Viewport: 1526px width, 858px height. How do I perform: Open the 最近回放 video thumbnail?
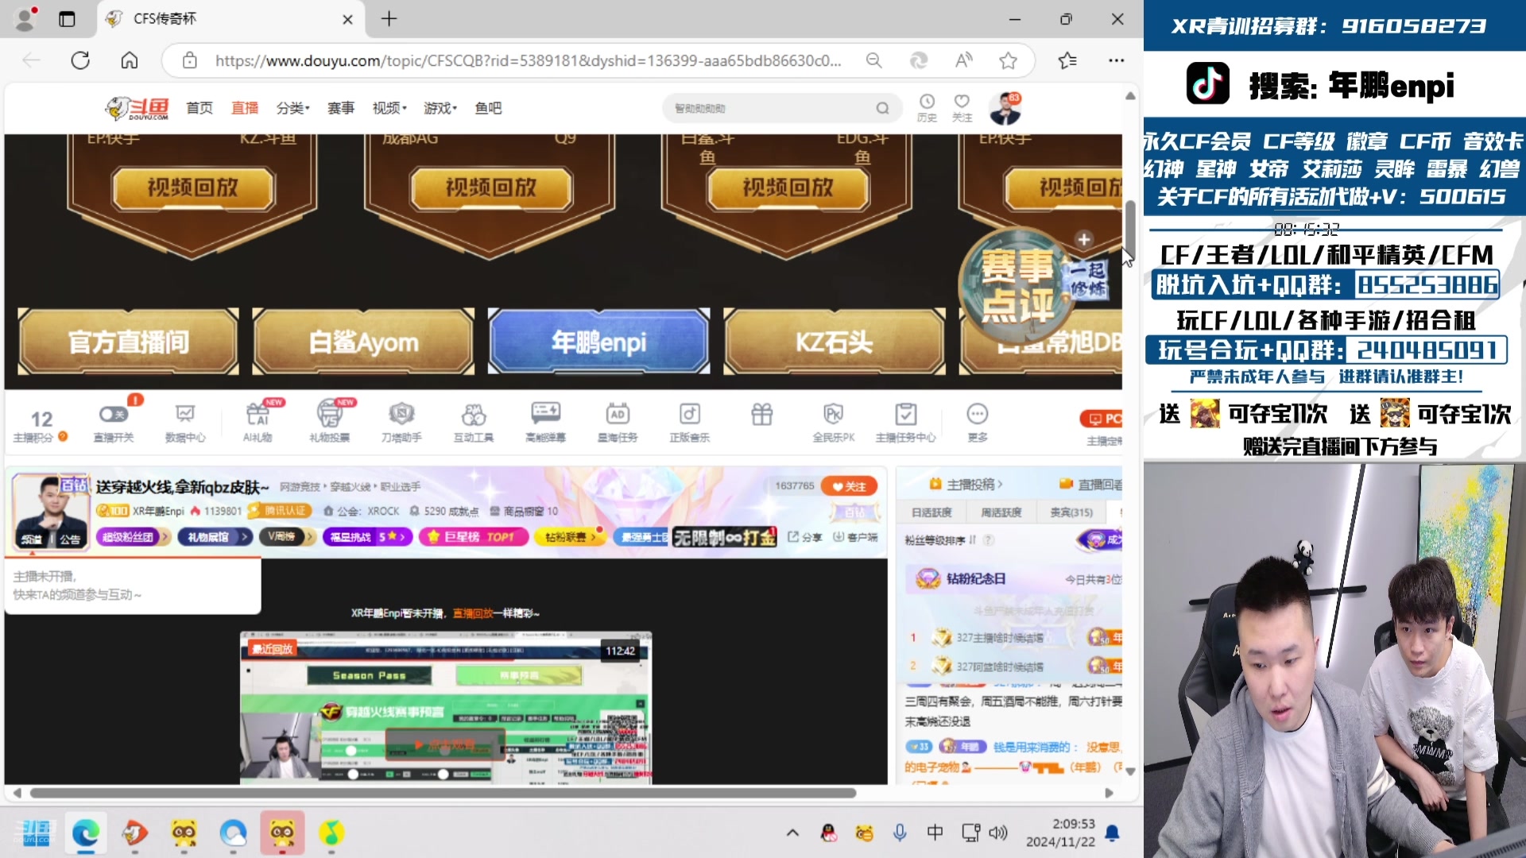[446, 708]
